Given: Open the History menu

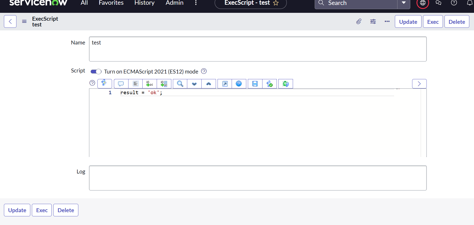Looking at the screenshot, I should (x=144, y=3).
